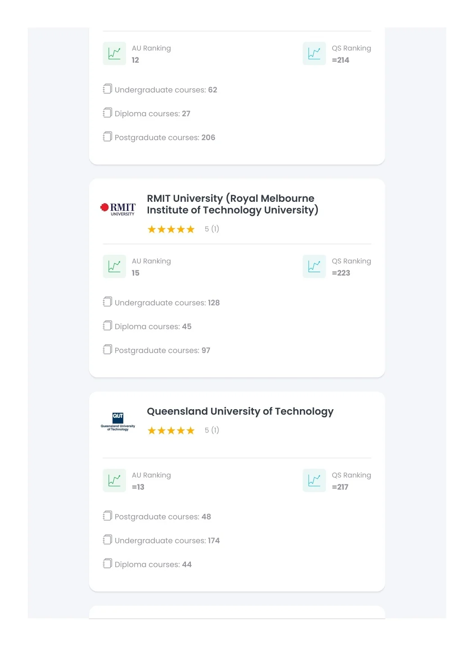This screenshot has width=461, height=653.
Task: Select Postgraduate courses: 206 entry
Action: 159,137
